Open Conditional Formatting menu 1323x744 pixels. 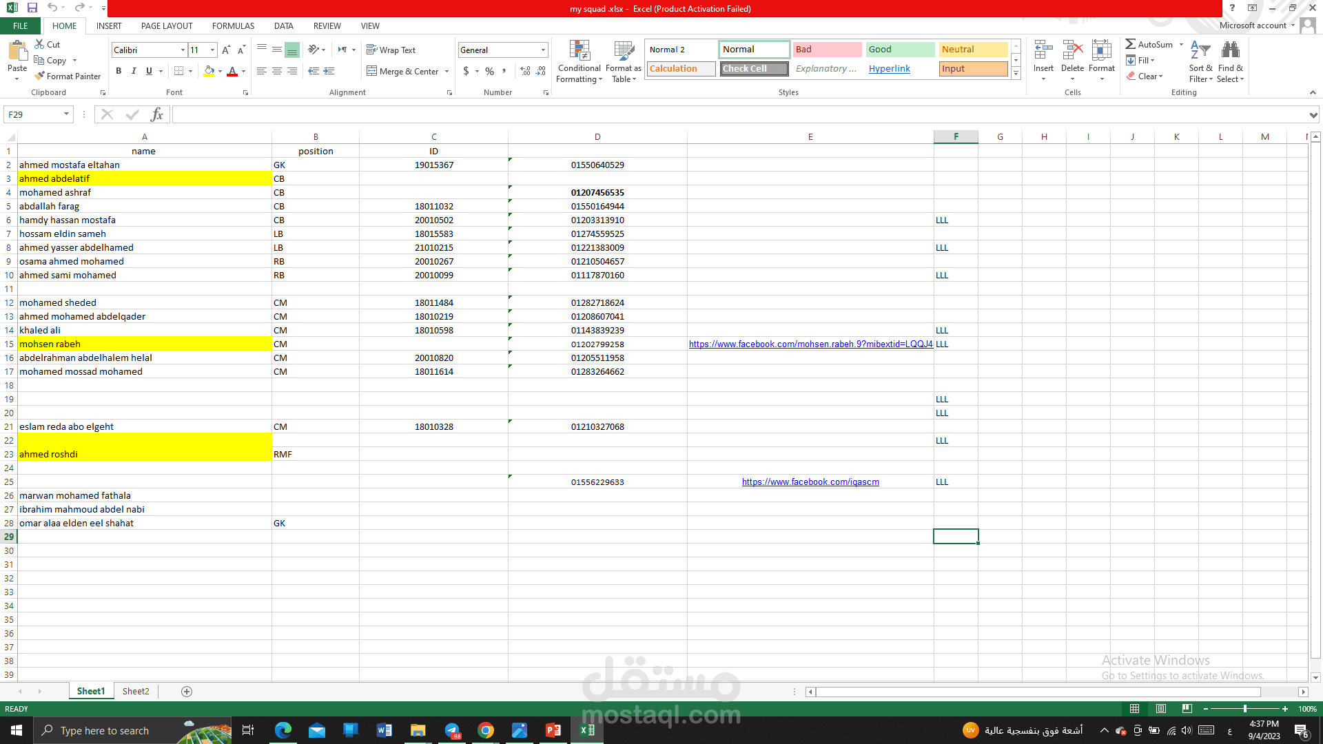pos(579,61)
